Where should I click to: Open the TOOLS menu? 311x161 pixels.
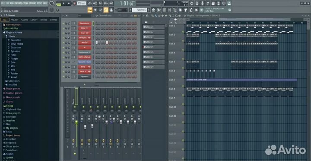40,3
